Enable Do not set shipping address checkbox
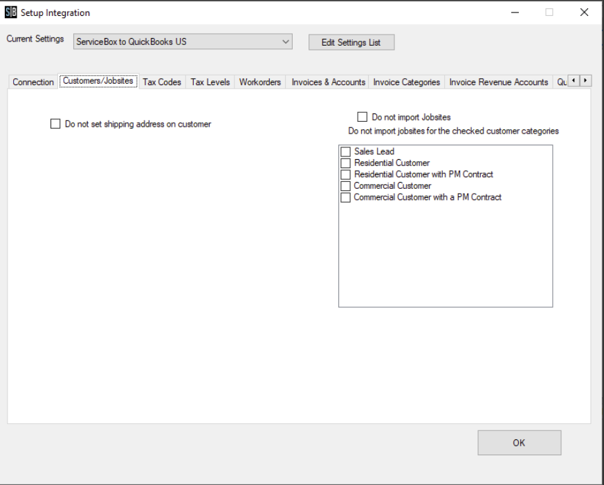 point(55,124)
